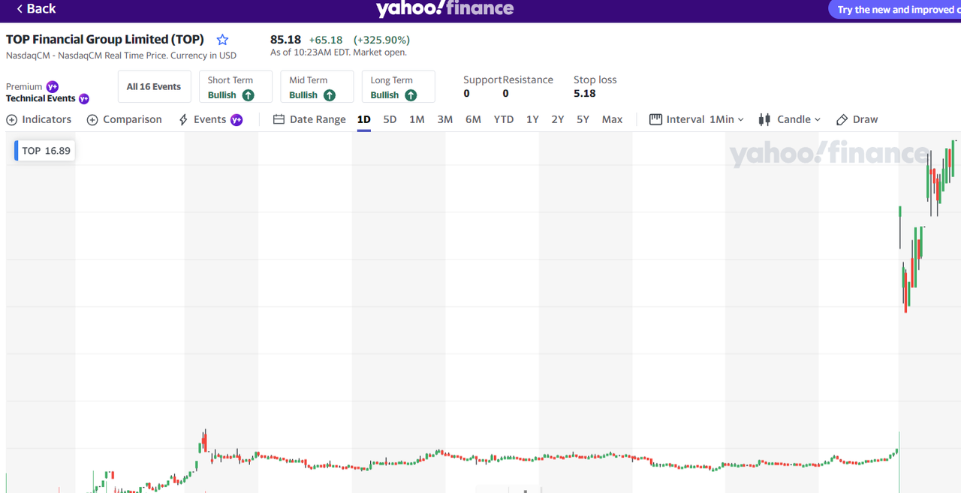Select the 1M range tab

pyautogui.click(x=417, y=119)
